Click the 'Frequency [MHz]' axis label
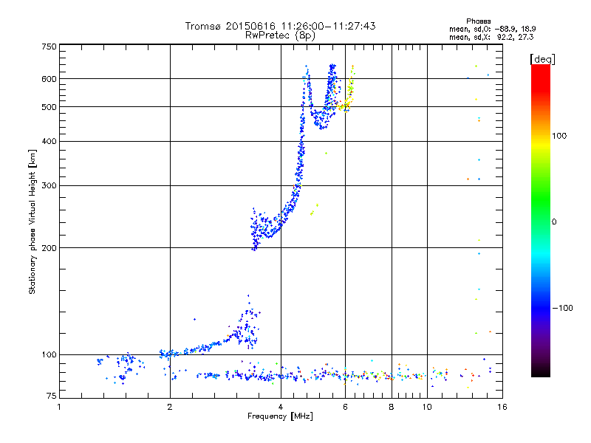 pos(280,416)
